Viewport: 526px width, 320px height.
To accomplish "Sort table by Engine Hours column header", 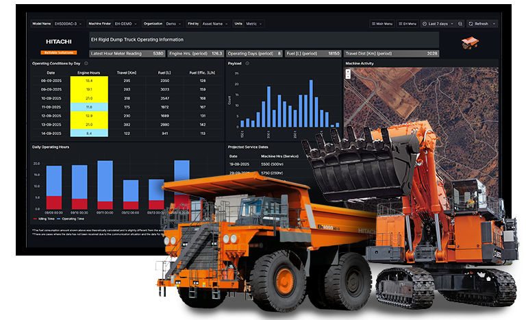I will [89, 72].
